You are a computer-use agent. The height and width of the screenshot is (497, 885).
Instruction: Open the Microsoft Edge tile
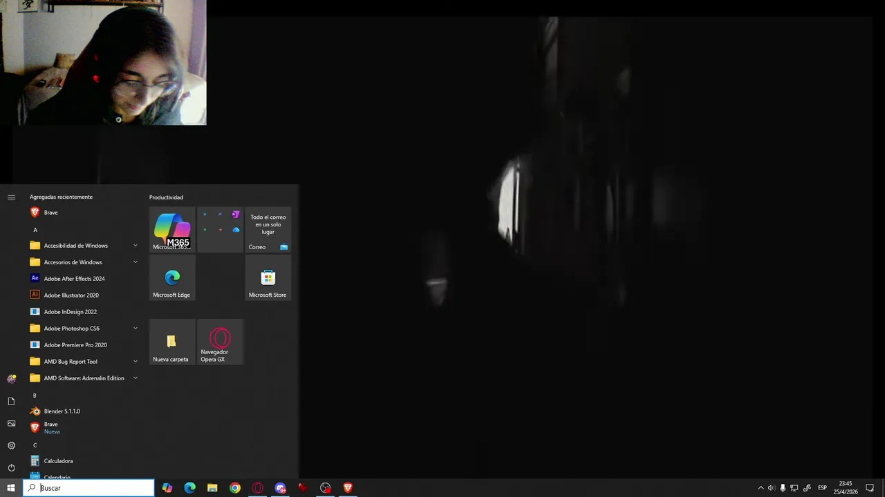[x=172, y=277]
